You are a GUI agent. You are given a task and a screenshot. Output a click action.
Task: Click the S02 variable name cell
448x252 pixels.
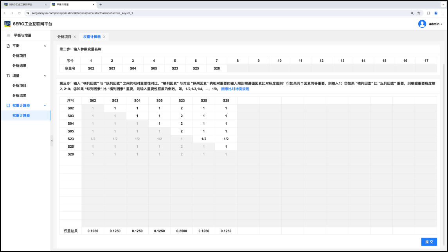point(91,68)
